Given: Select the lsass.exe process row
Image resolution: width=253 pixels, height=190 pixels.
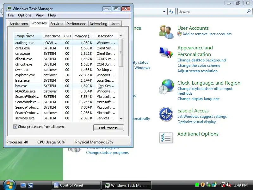Looking at the screenshot, I should point(66,80).
